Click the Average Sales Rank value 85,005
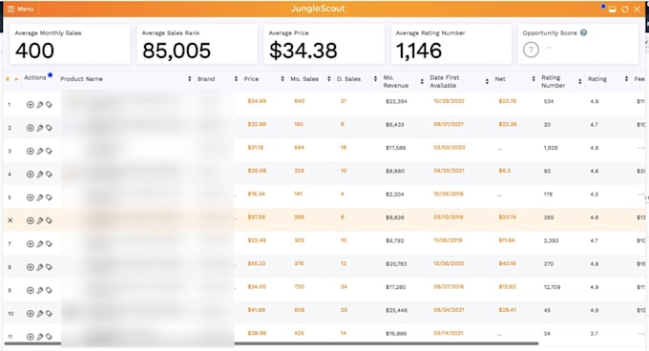The image size is (649, 351). coord(177,51)
